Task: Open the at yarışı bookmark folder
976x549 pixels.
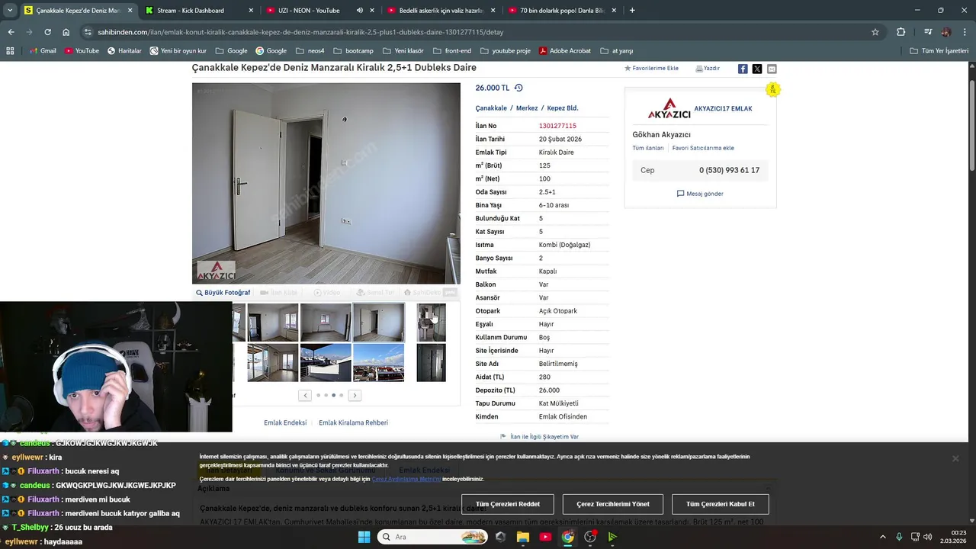Action: click(x=616, y=50)
